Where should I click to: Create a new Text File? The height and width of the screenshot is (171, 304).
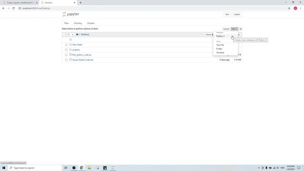coord(220,45)
